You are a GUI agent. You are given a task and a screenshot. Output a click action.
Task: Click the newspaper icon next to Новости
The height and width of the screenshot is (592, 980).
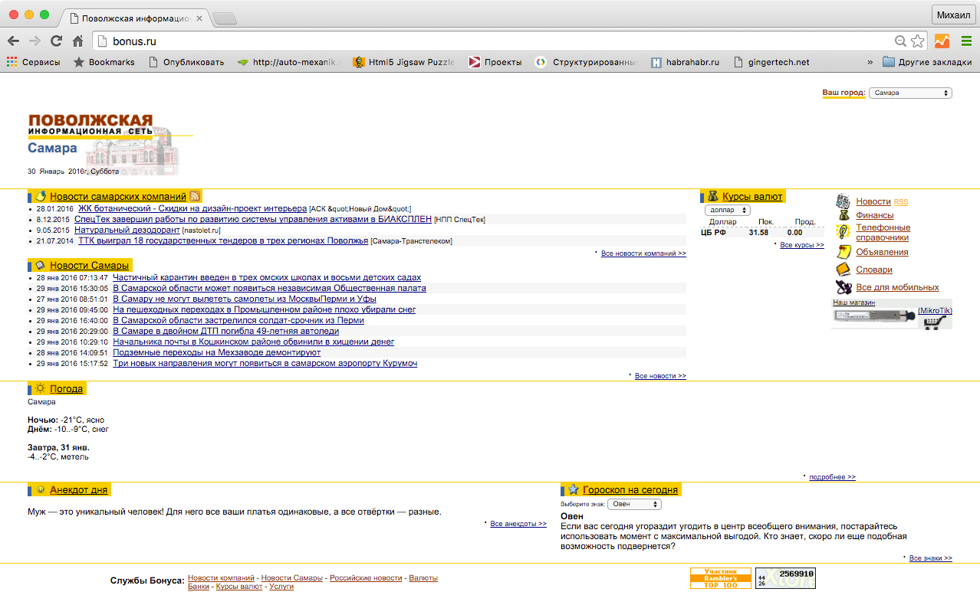coord(843,201)
